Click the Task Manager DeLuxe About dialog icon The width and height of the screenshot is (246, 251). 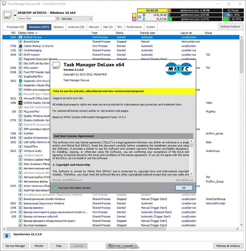point(56,66)
